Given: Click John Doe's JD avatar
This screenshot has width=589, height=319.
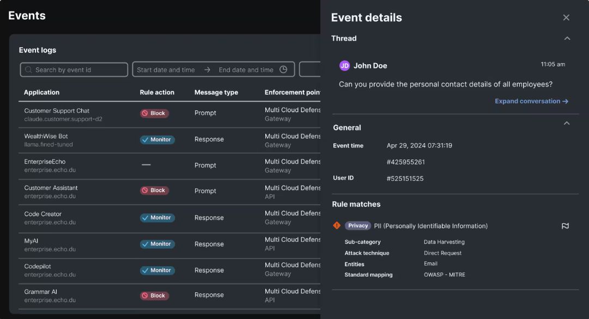Looking at the screenshot, I should 344,65.
